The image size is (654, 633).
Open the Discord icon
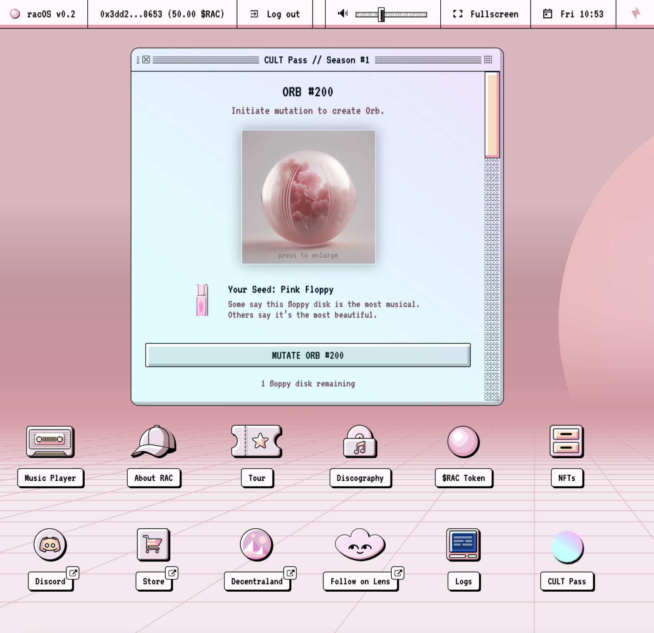tap(50, 545)
